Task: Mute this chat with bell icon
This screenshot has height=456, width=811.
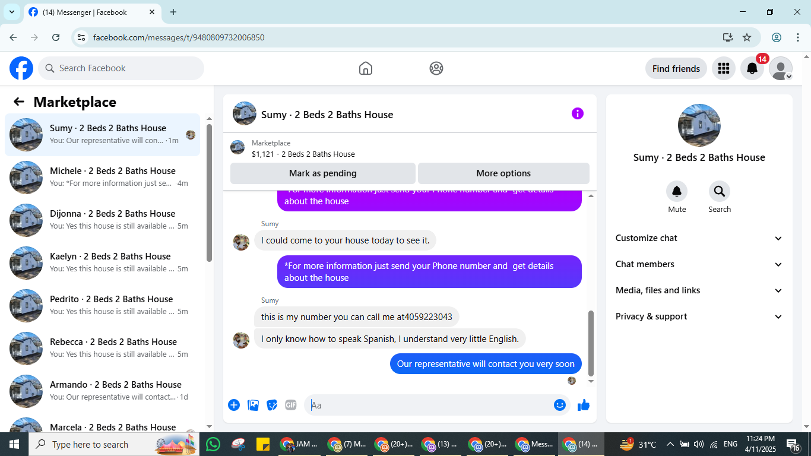Action: point(677,191)
